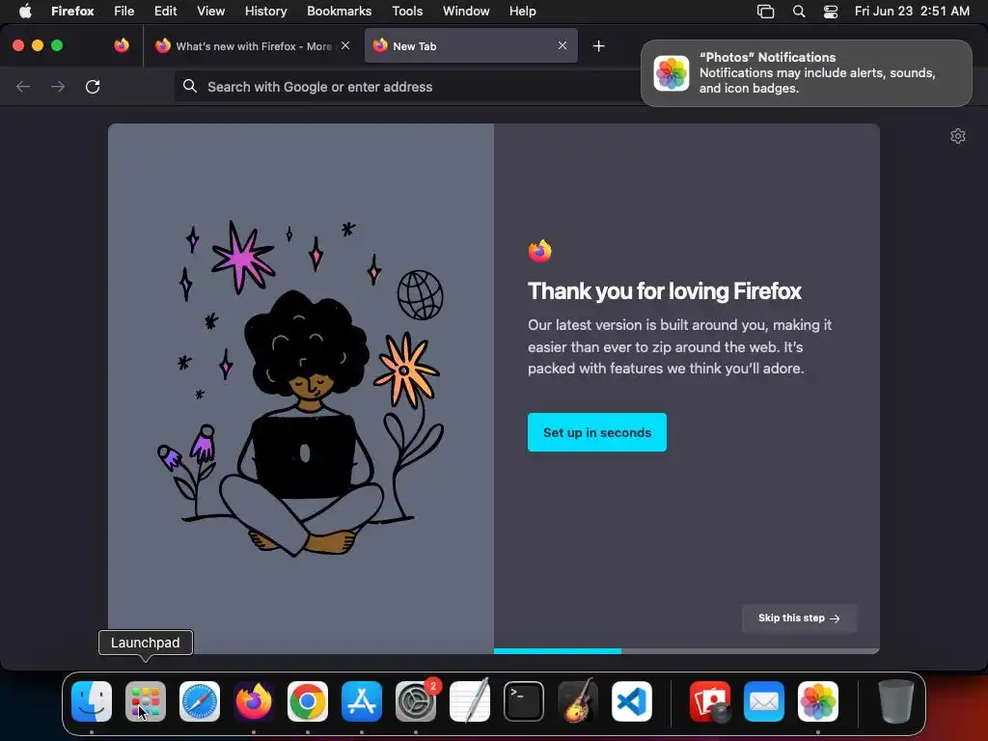Open Photos app from the dock
This screenshot has width=988, height=741.
[x=818, y=701]
